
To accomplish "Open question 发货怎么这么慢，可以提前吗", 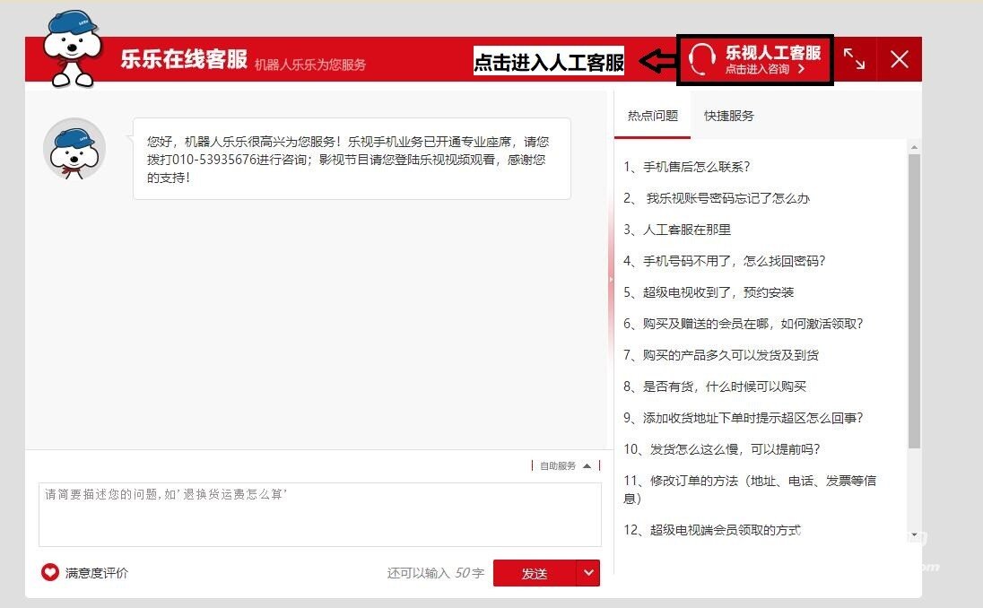I will click(722, 448).
